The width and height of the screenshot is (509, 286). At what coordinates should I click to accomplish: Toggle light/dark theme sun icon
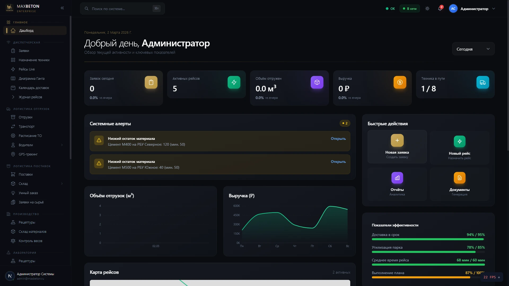[x=427, y=8]
